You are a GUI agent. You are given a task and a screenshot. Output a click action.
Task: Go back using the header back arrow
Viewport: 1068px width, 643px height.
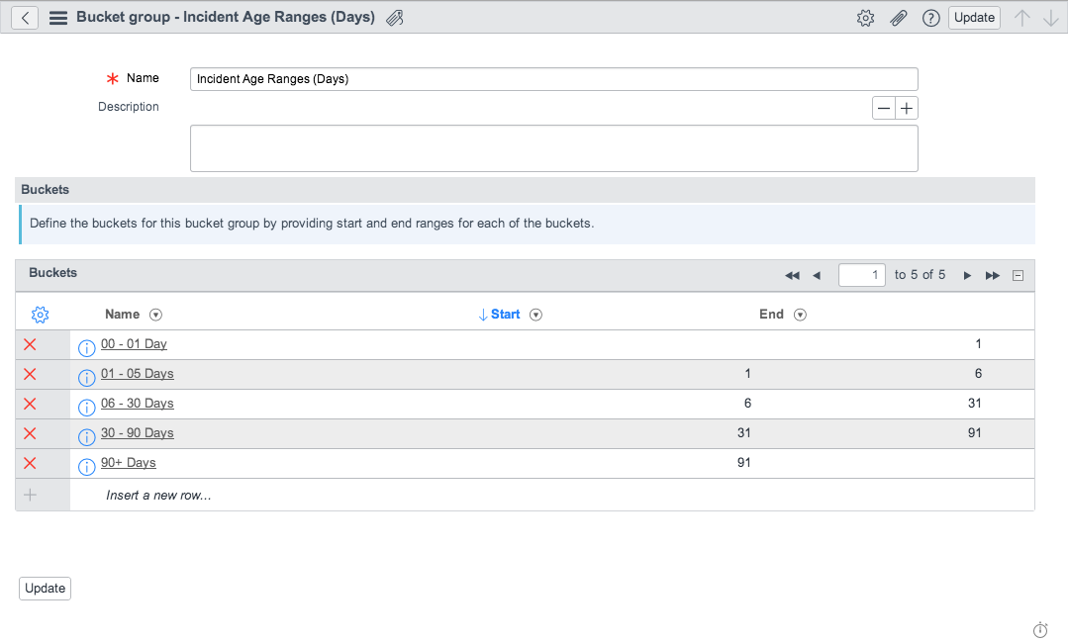click(x=25, y=18)
